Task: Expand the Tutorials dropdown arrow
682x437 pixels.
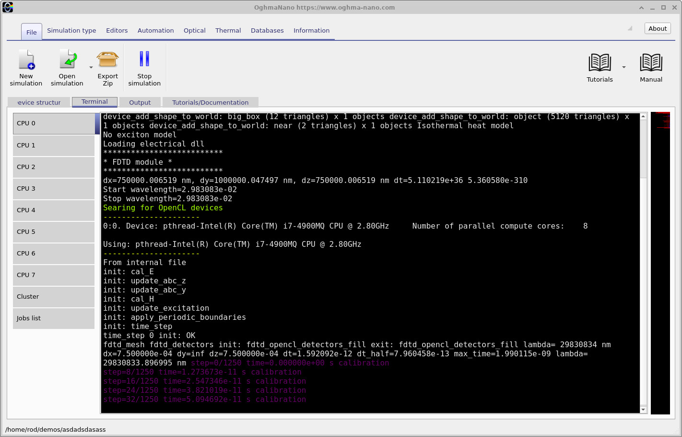Action: [x=624, y=67]
